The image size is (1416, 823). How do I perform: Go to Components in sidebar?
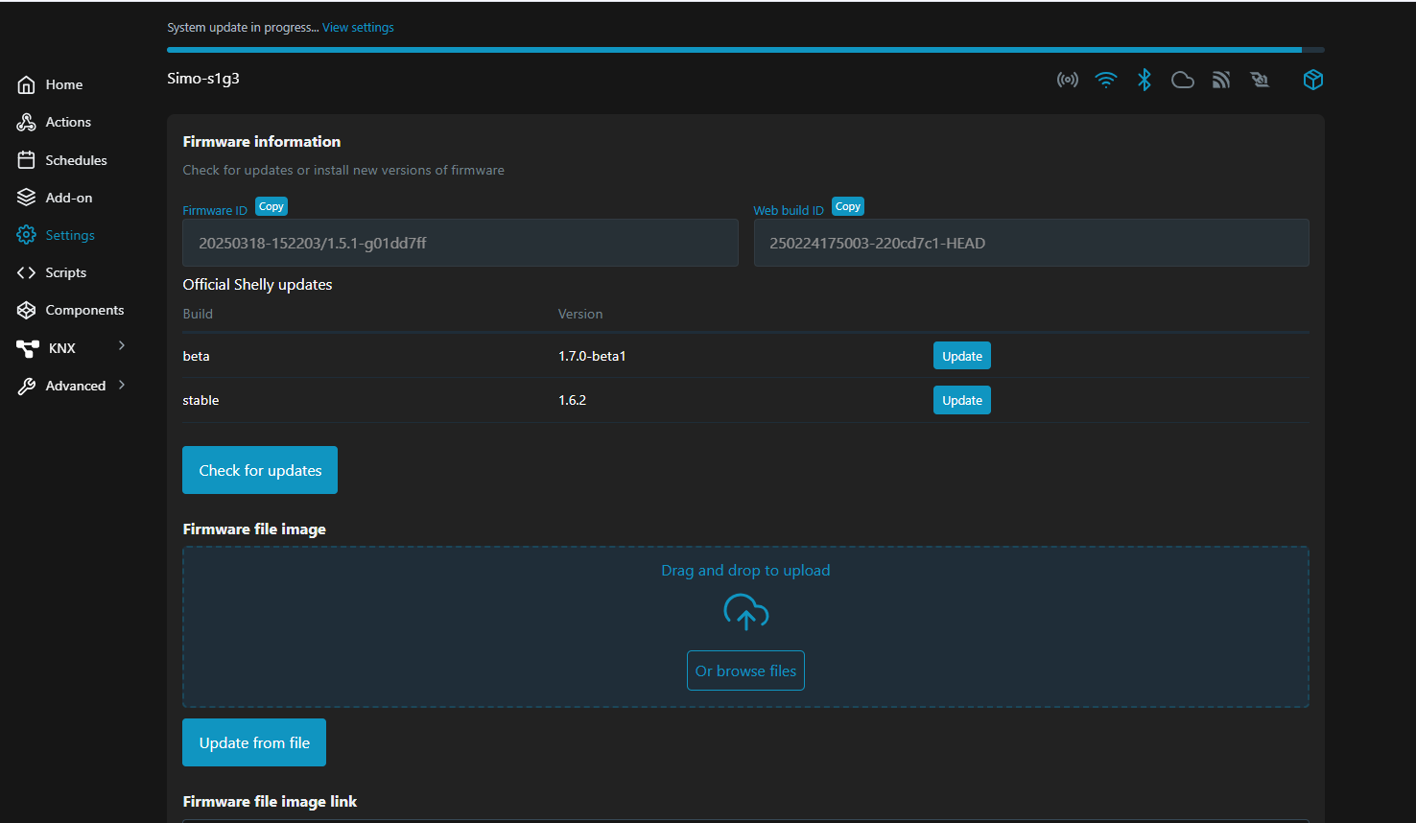pos(84,310)
